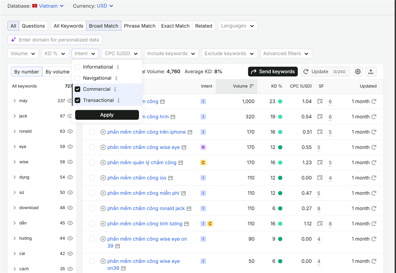Open SERP view icon for 'tính lương' keyword
Viewport: 396px width, 273px height.
pos(186,224)
